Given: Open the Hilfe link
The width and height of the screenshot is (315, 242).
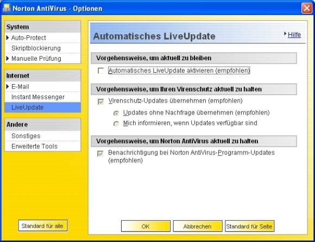Looking at the screenshot, I should 294,35.
